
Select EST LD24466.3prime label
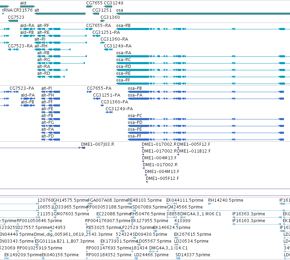(151, 255)
